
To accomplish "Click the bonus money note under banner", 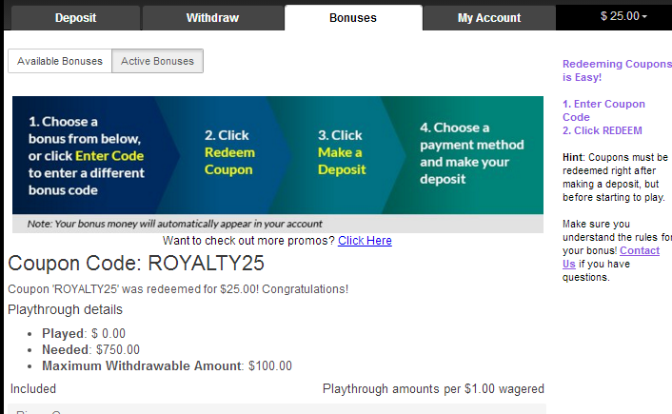I will tap(173, 224).
